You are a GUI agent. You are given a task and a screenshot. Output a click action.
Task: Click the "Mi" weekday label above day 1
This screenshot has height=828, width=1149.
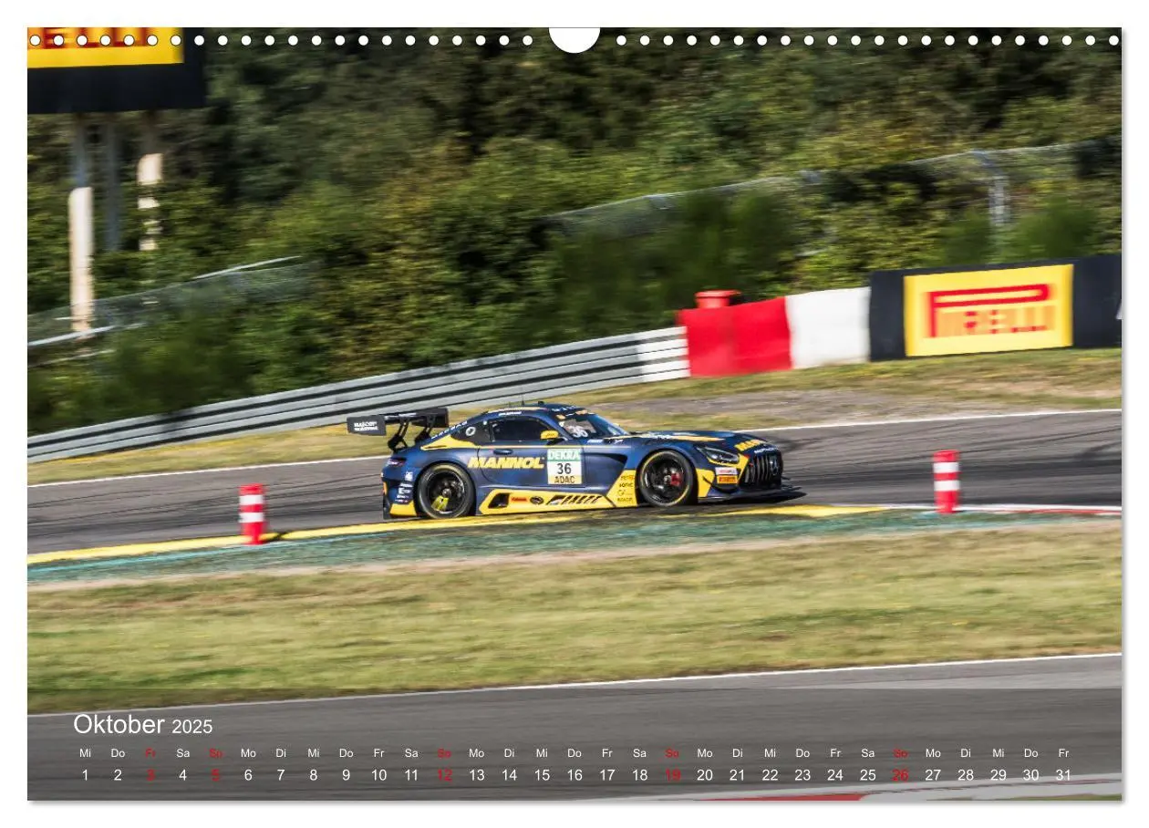pyautogui.click(x=85, y=753)
